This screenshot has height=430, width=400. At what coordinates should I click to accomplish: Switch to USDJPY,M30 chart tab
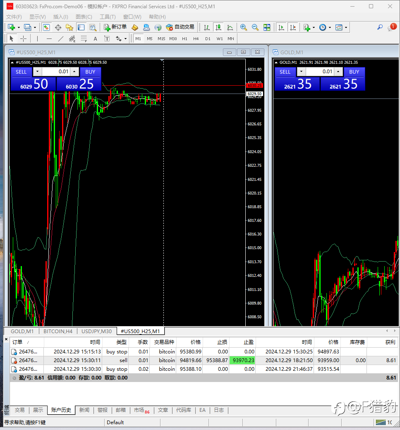[x=96, y=331]
